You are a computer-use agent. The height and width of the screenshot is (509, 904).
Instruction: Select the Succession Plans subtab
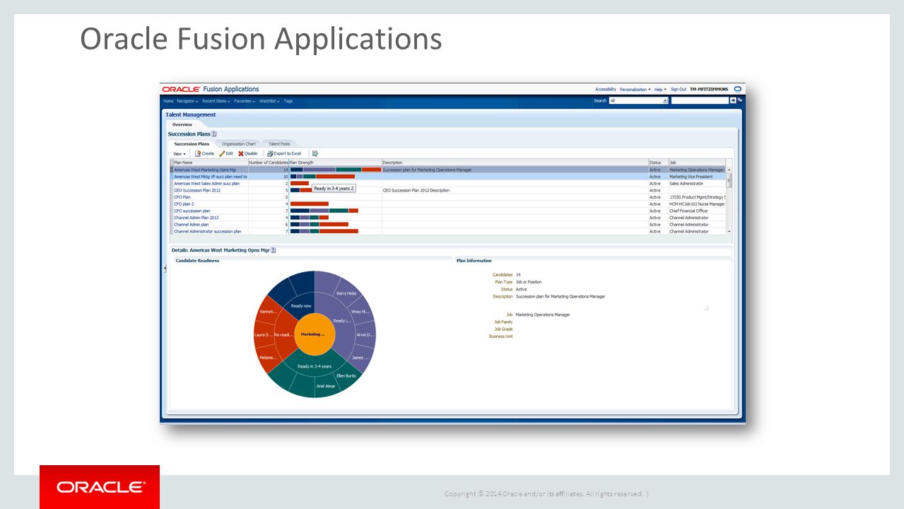[x=192, y=144]
